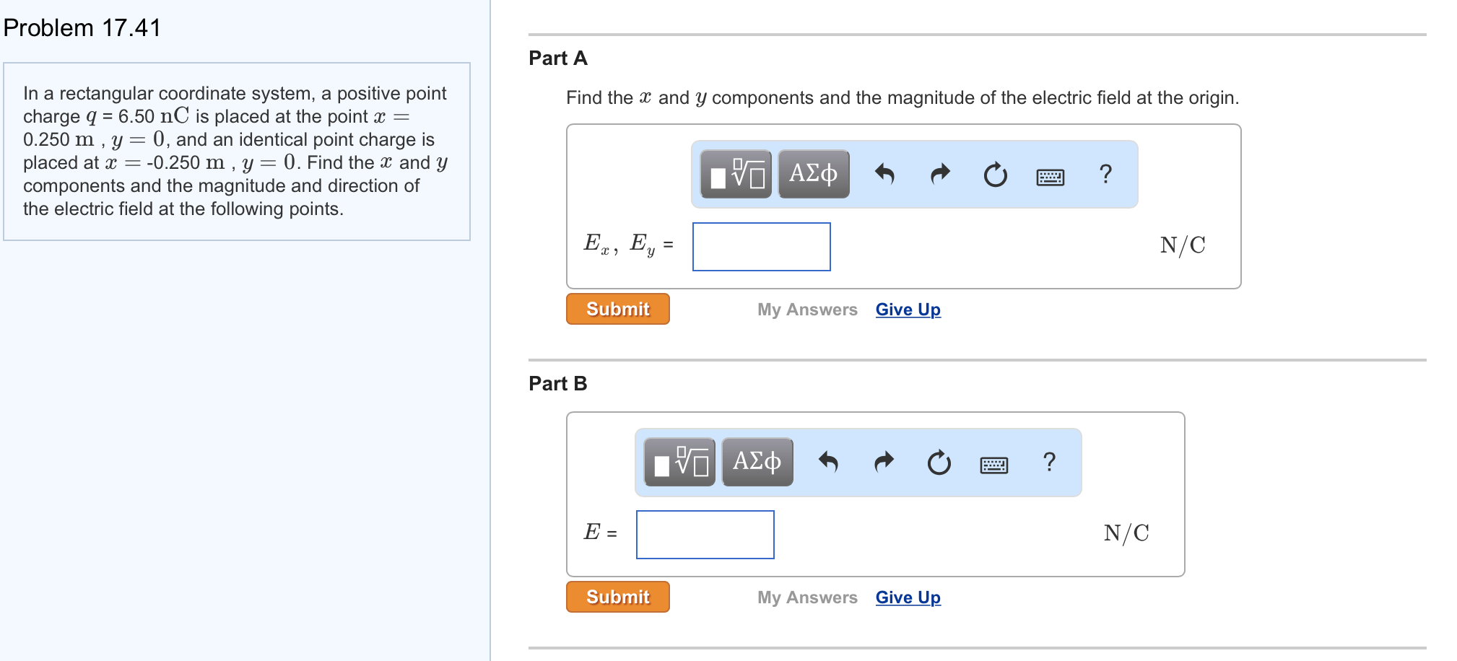1457x661 pixels.
Task: Open help question mark in Part A
Action: tap(1105, 174)
